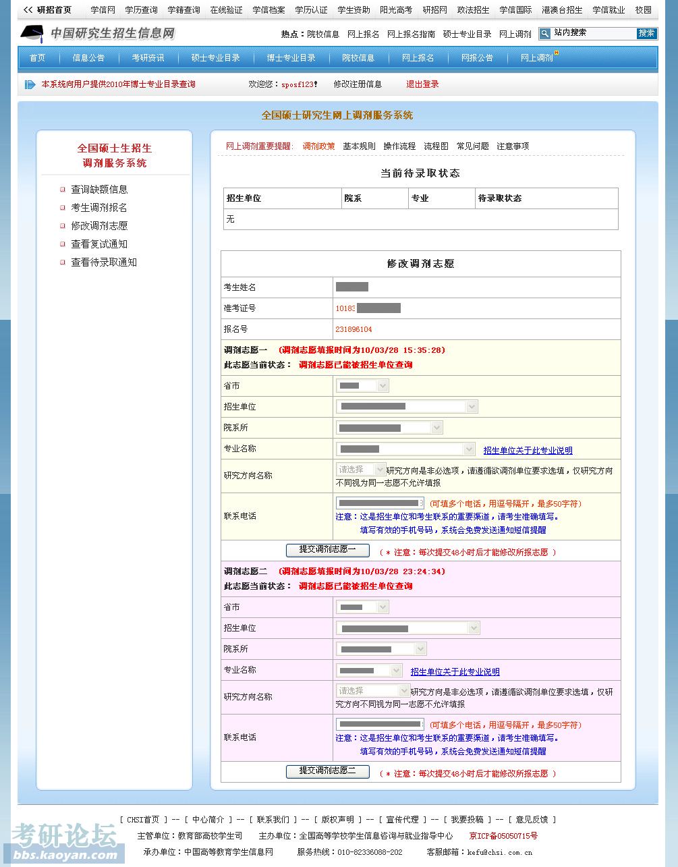Click the 流程图 link

coord(436,146)
